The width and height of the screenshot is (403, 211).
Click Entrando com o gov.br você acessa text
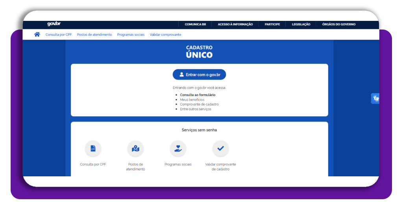coord(199,88)
